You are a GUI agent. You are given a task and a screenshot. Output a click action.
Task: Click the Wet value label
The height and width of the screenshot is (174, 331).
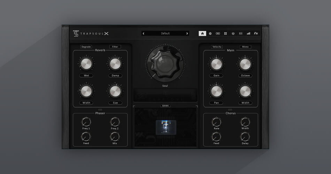coord(86,75)
